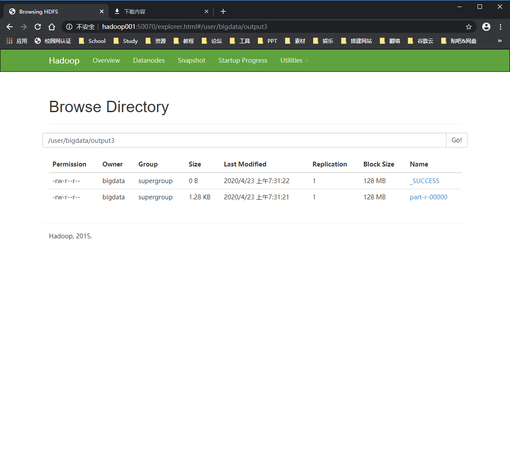Open the 翻墙 bookmark folder
Image resolution: width=510 pixels, height=453 pixels.
390,41
